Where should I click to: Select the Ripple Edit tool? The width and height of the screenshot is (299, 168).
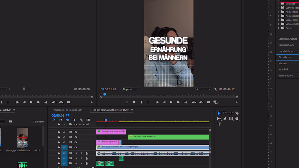(x=231, y=113)
